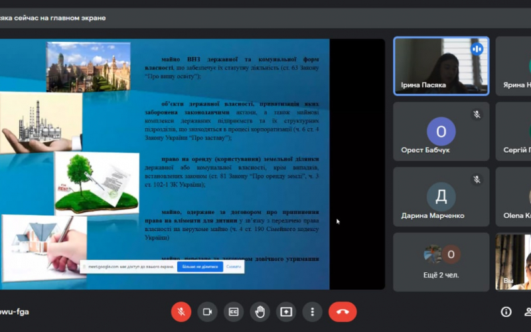Viewport: 531px width, 332px height.
Task: Click the speaking indicator on Ірина Пасяка tile
Action: (x=477, y=49)
